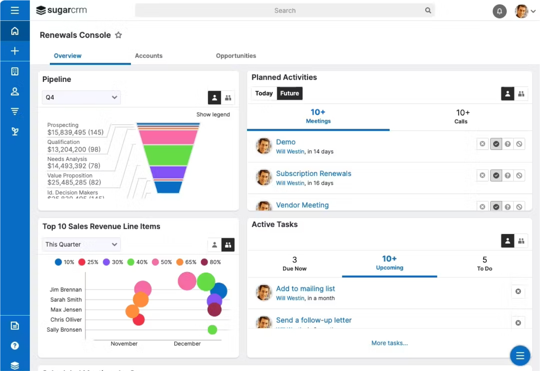
Task: Open the 10+ Upcoming tab
Action: [x=390, y=263]
